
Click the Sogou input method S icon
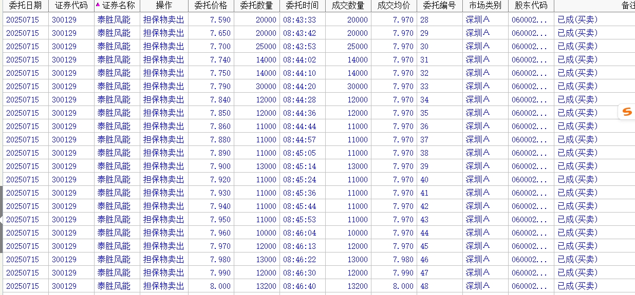627,112
